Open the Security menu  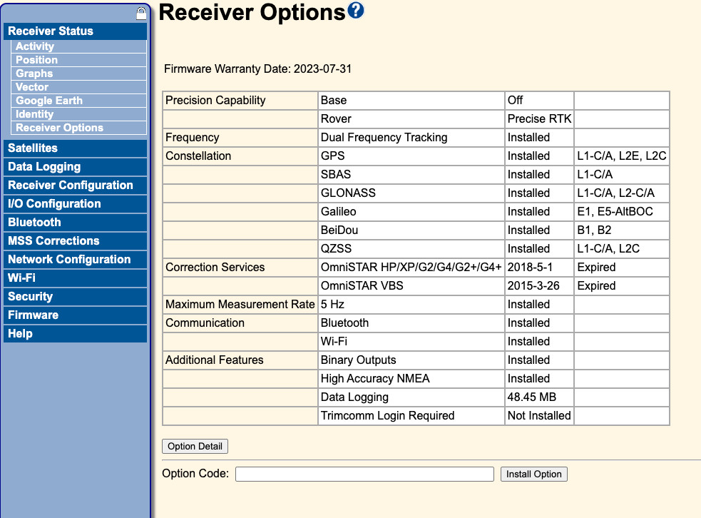75,297
